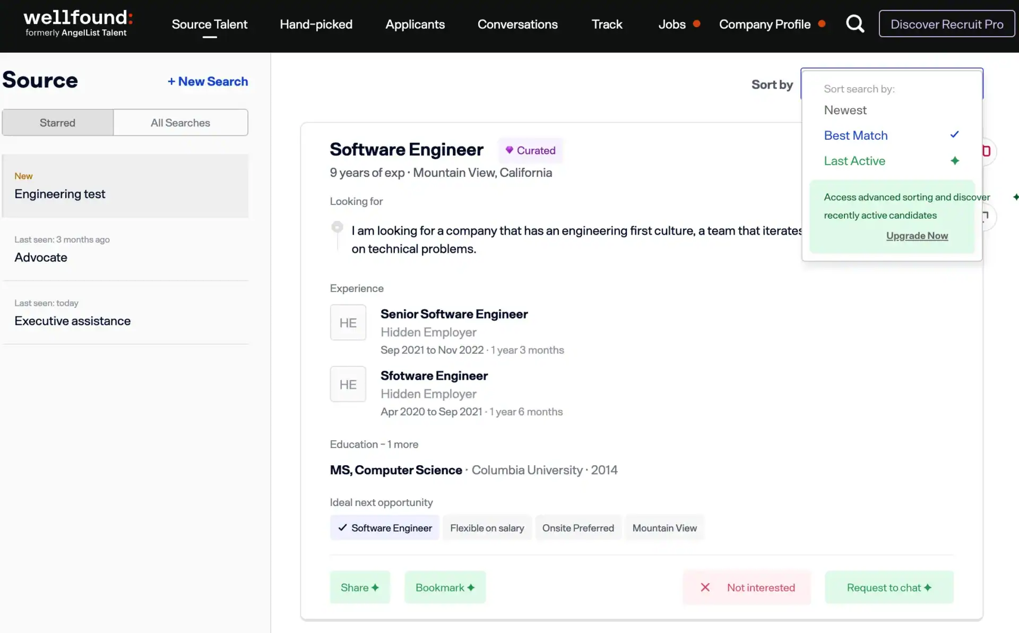Click the green sparkle next to Last Active
Viewport: 1019px width, 633px height.
[x=954, y=161]
